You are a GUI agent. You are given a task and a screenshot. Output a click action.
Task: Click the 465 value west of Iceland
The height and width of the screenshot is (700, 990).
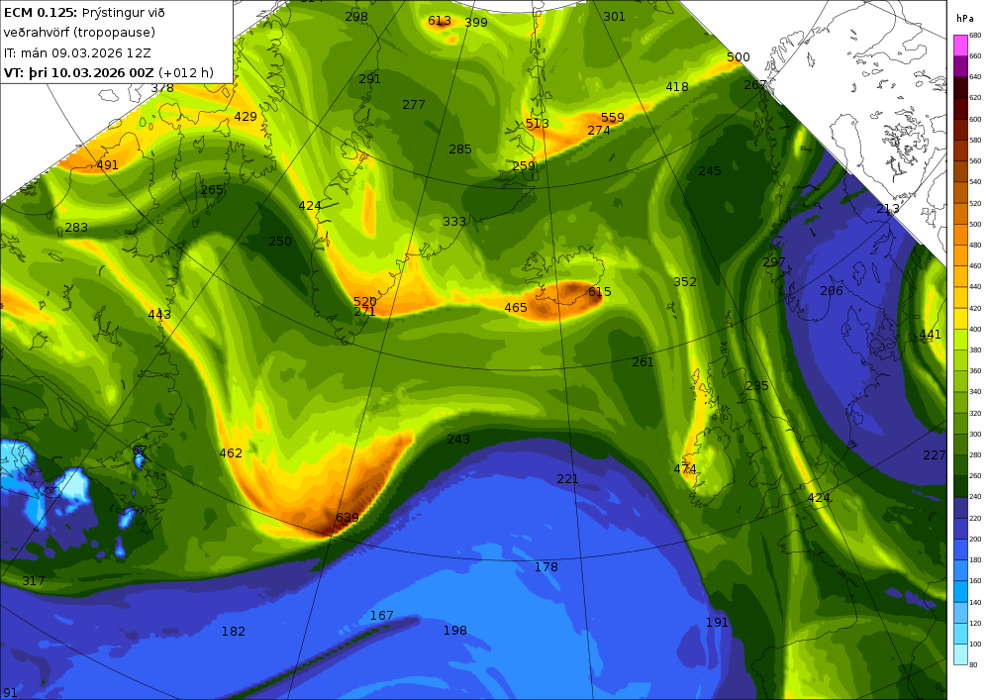tap(516, 307)
